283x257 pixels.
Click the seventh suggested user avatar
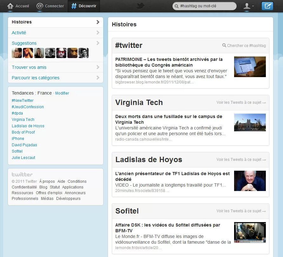pyautogui.click(x=84, y=53)
